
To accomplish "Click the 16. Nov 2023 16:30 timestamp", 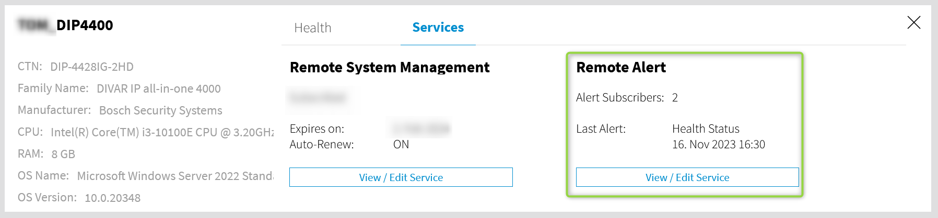I will (718, 145).
